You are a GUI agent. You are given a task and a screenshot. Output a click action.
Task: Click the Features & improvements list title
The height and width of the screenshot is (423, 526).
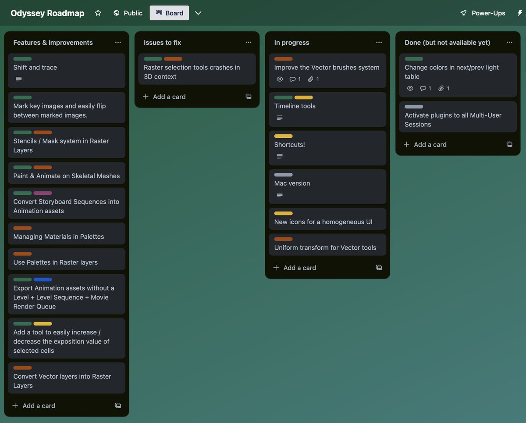(53, 43)
